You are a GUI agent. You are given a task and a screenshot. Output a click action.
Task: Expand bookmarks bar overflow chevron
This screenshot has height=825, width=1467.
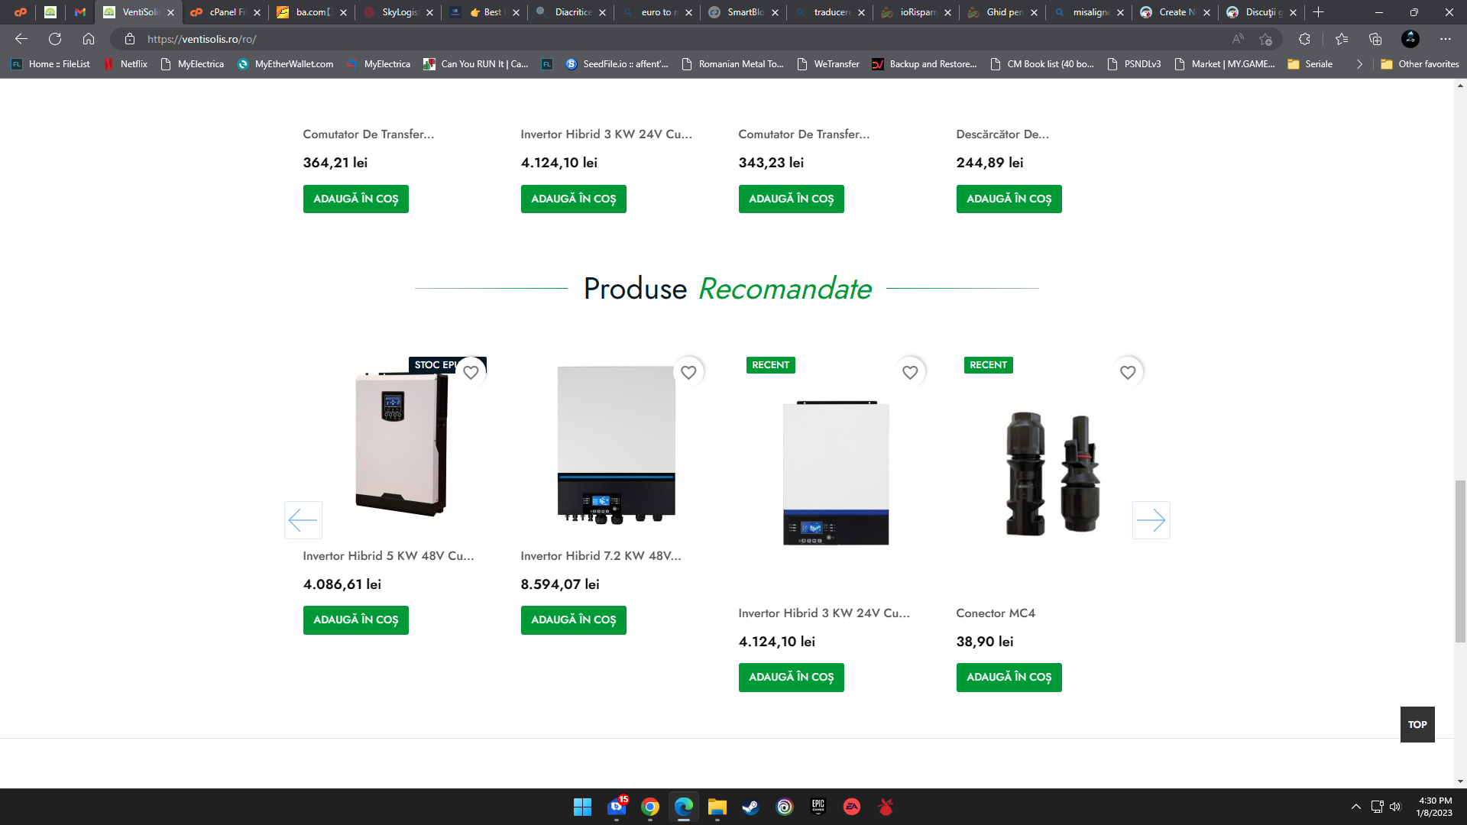pos(1359,64)
